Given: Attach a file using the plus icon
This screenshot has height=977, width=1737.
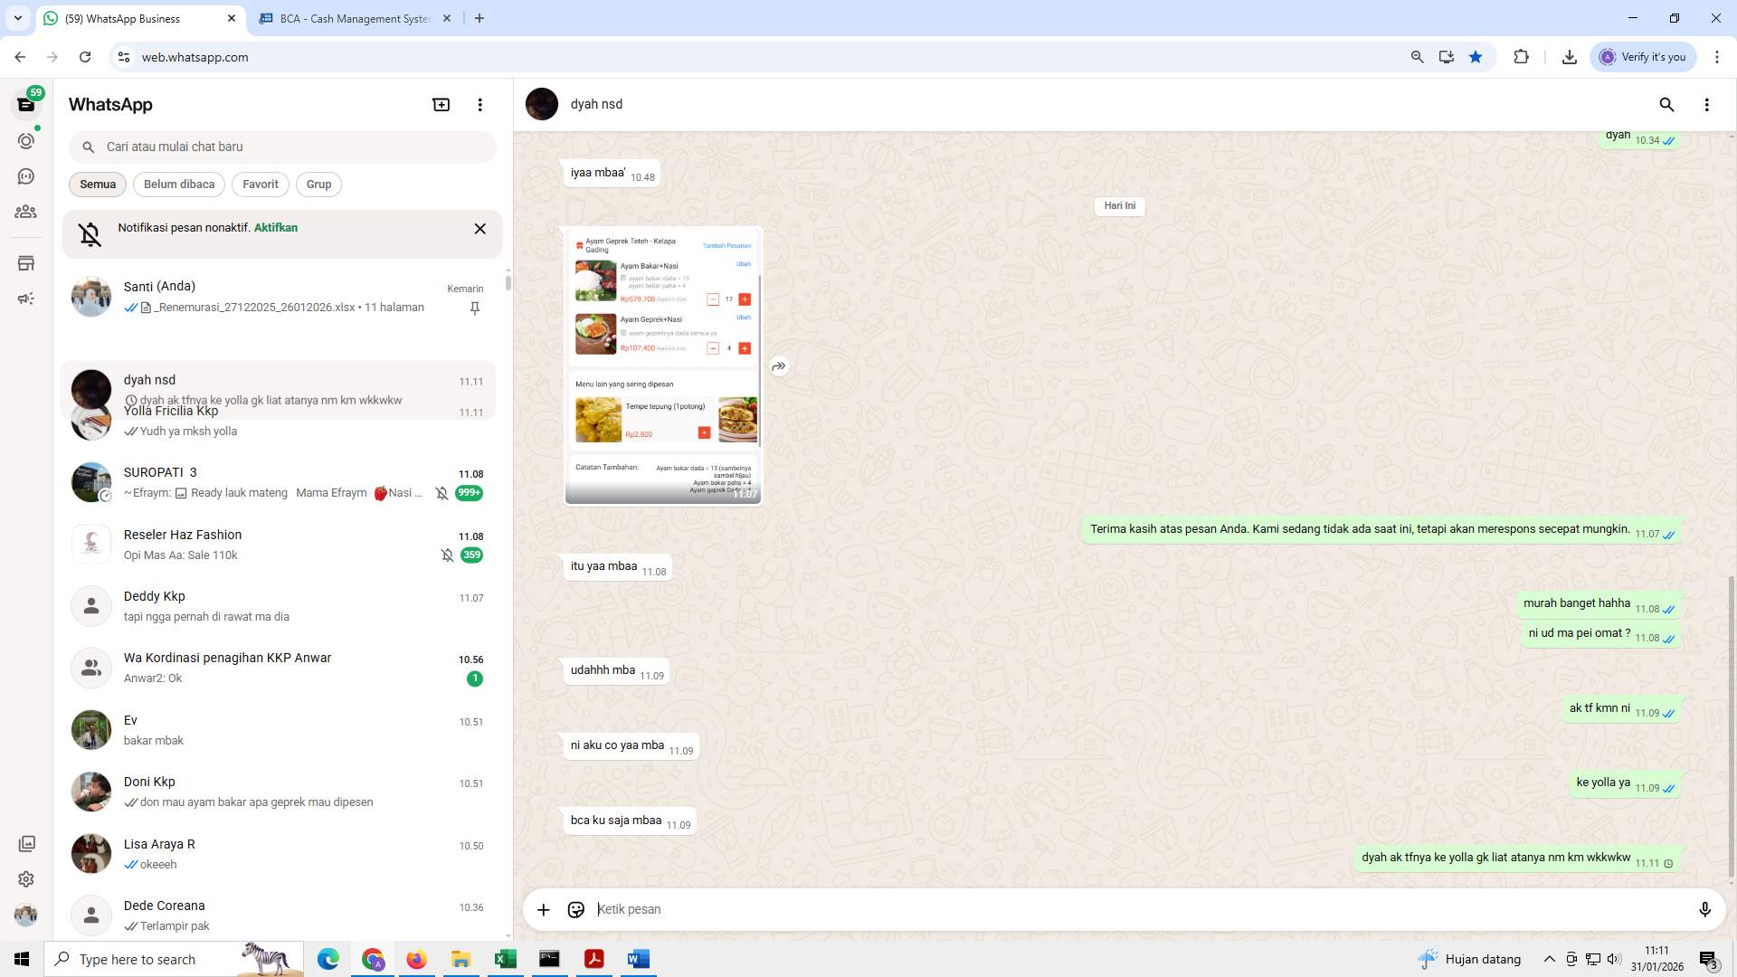Looking at the screenshot, I should pyautogui.click(x=543, y=909).
